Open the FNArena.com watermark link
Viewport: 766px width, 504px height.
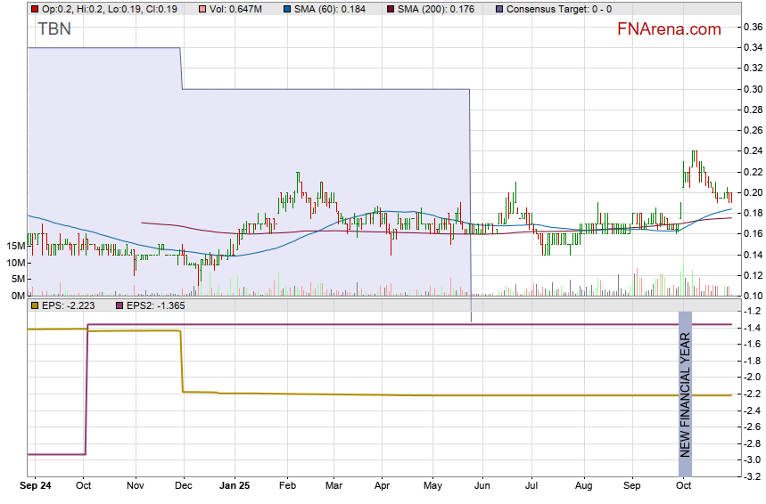[669, 29]
